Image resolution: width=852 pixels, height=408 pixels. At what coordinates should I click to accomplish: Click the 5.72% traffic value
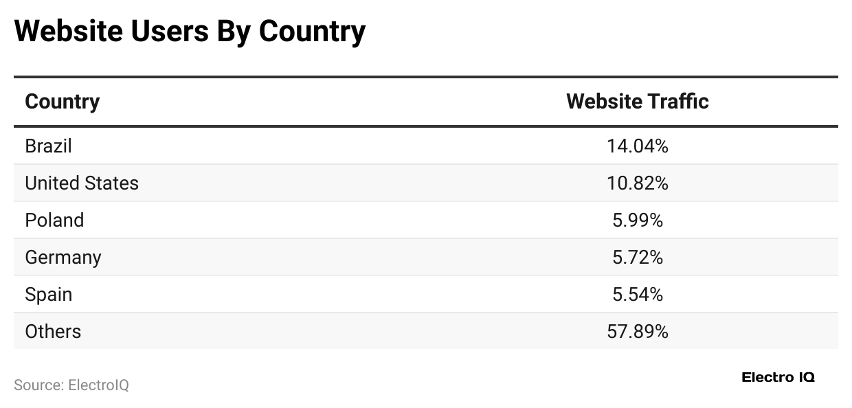tap(637, 257)
